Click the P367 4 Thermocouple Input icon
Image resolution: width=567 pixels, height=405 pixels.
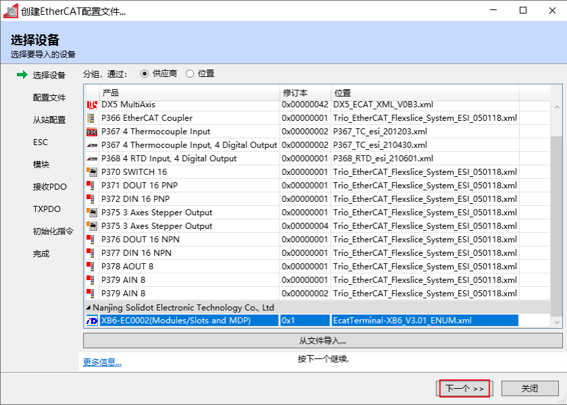92,132
